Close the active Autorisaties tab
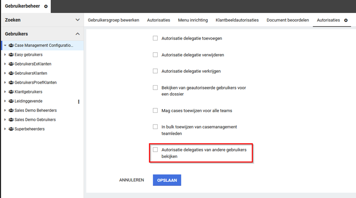The image size is (356, 198). click(x=346, y=20)
